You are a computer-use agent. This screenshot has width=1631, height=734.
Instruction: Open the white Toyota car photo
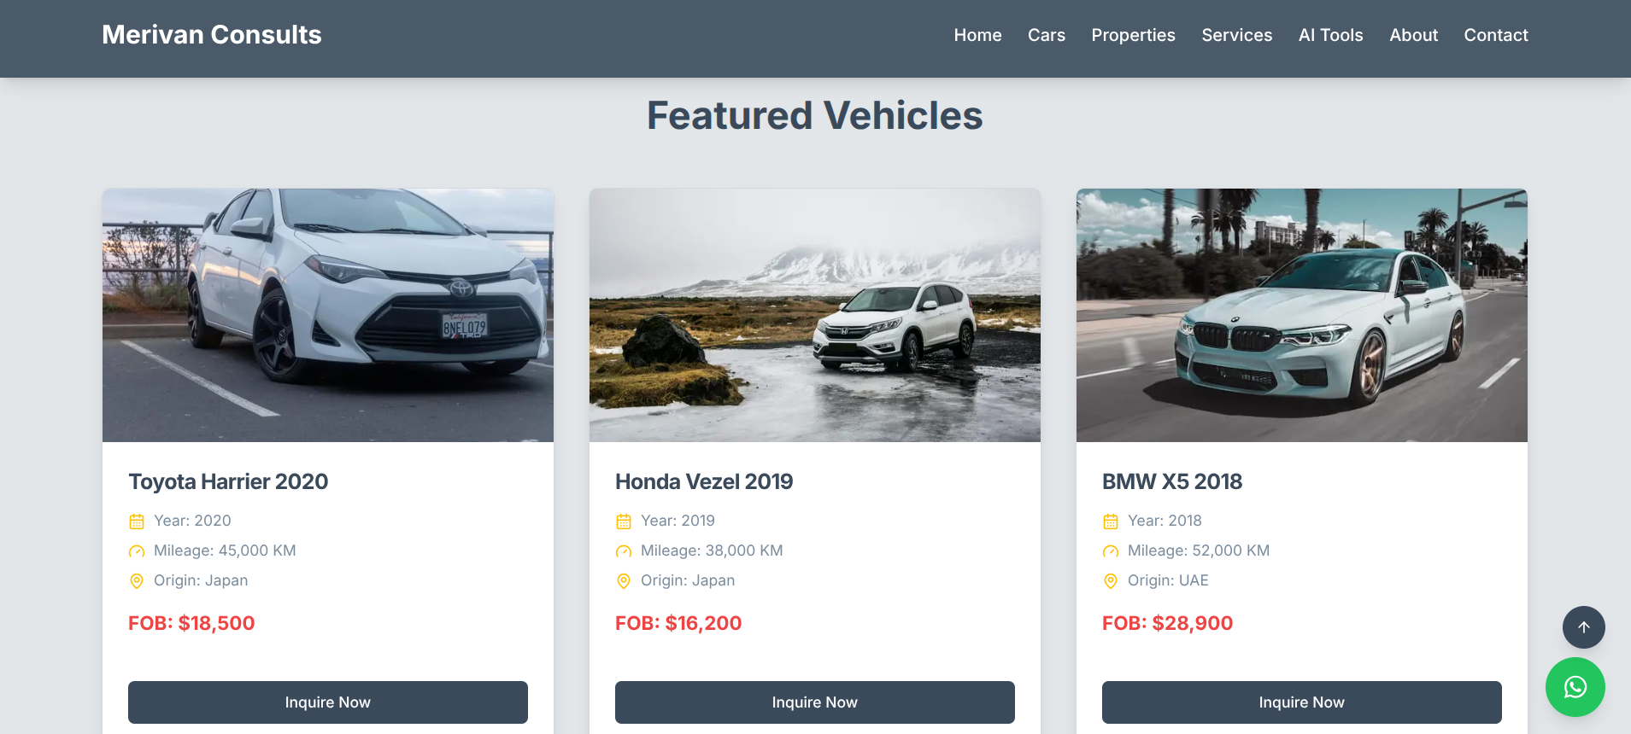pos(328,315)
